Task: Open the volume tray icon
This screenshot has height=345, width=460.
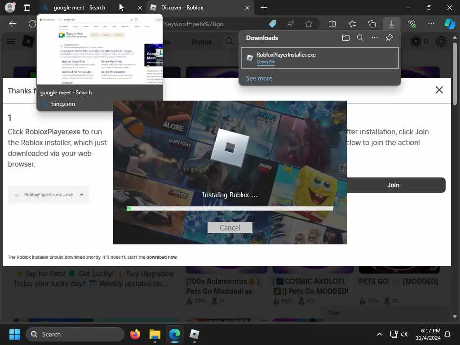Action: (x=404, y=334)
